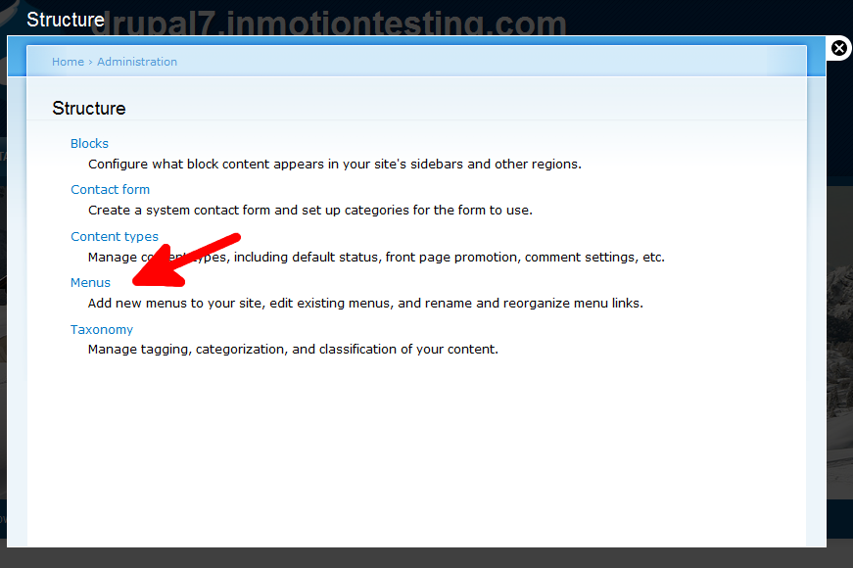Click the Menus link

[90, 283]
